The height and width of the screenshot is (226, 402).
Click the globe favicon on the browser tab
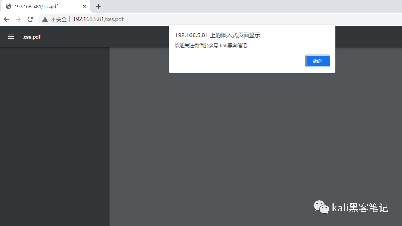8,6
